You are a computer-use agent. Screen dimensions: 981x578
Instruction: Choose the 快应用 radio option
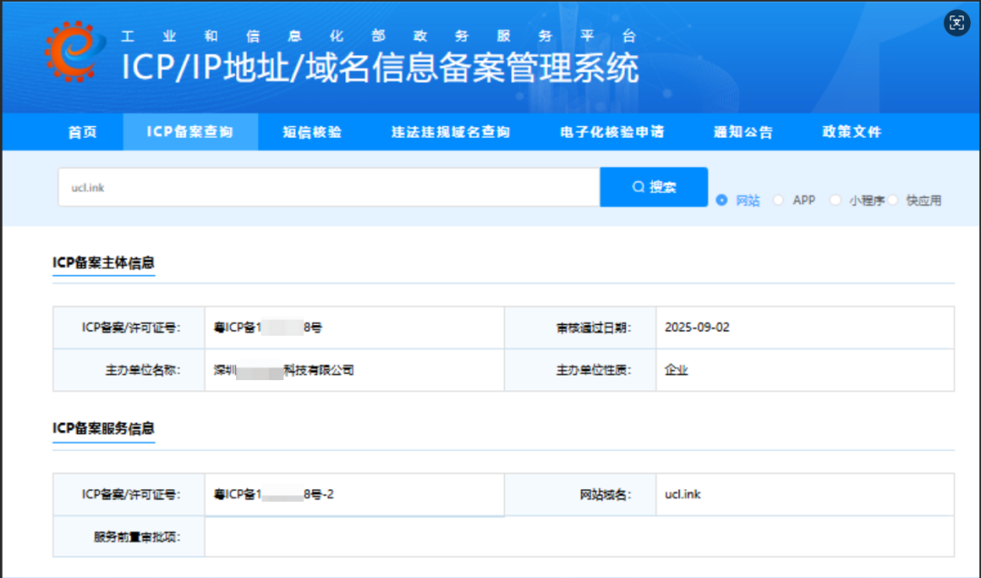(x=893, y=201)
